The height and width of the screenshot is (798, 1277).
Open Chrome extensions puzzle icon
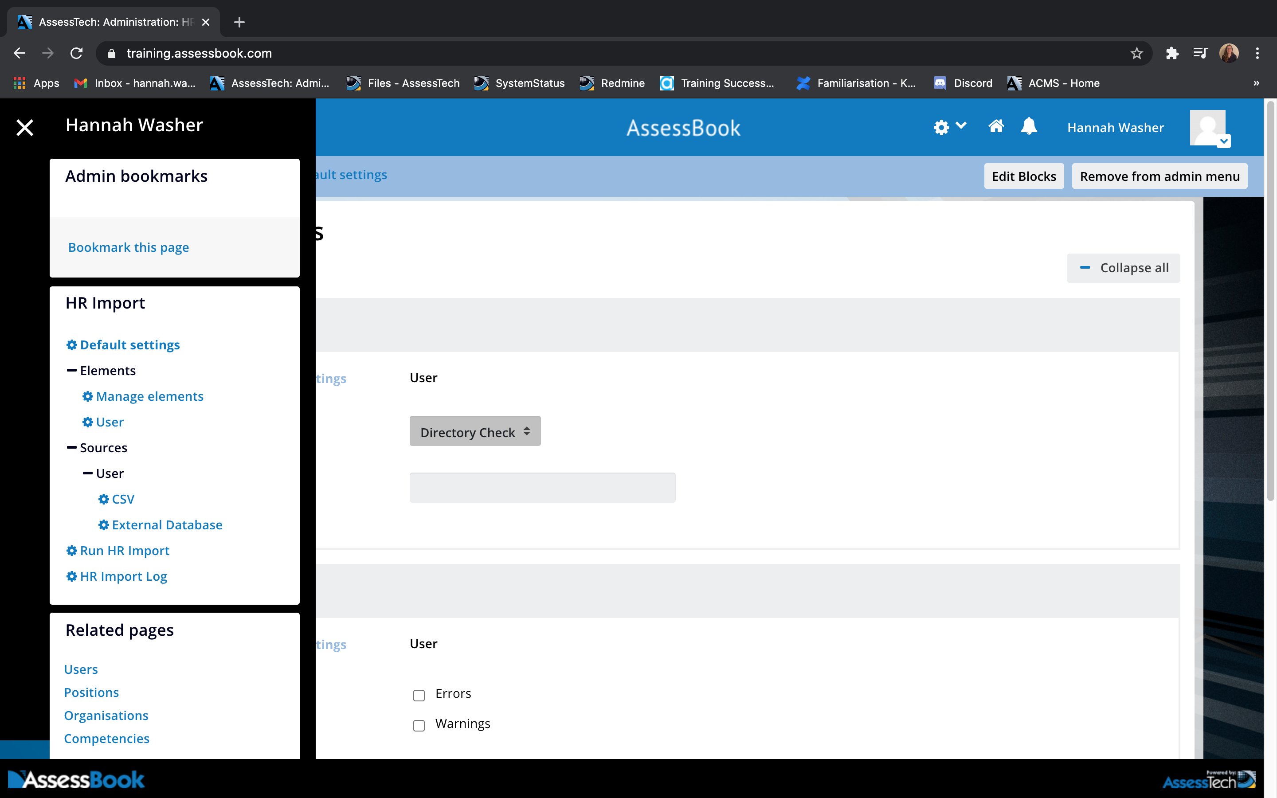(x=1172, y=53)
